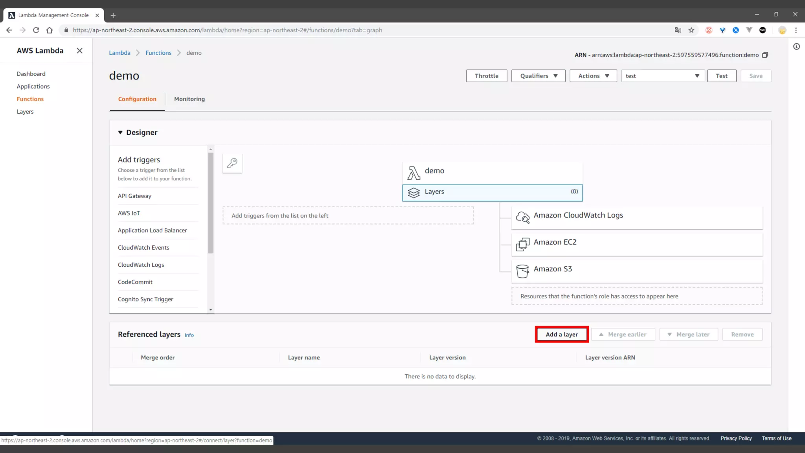Copy the function ARN with copy icon
805x453 pixels.
tap(765, 55)
